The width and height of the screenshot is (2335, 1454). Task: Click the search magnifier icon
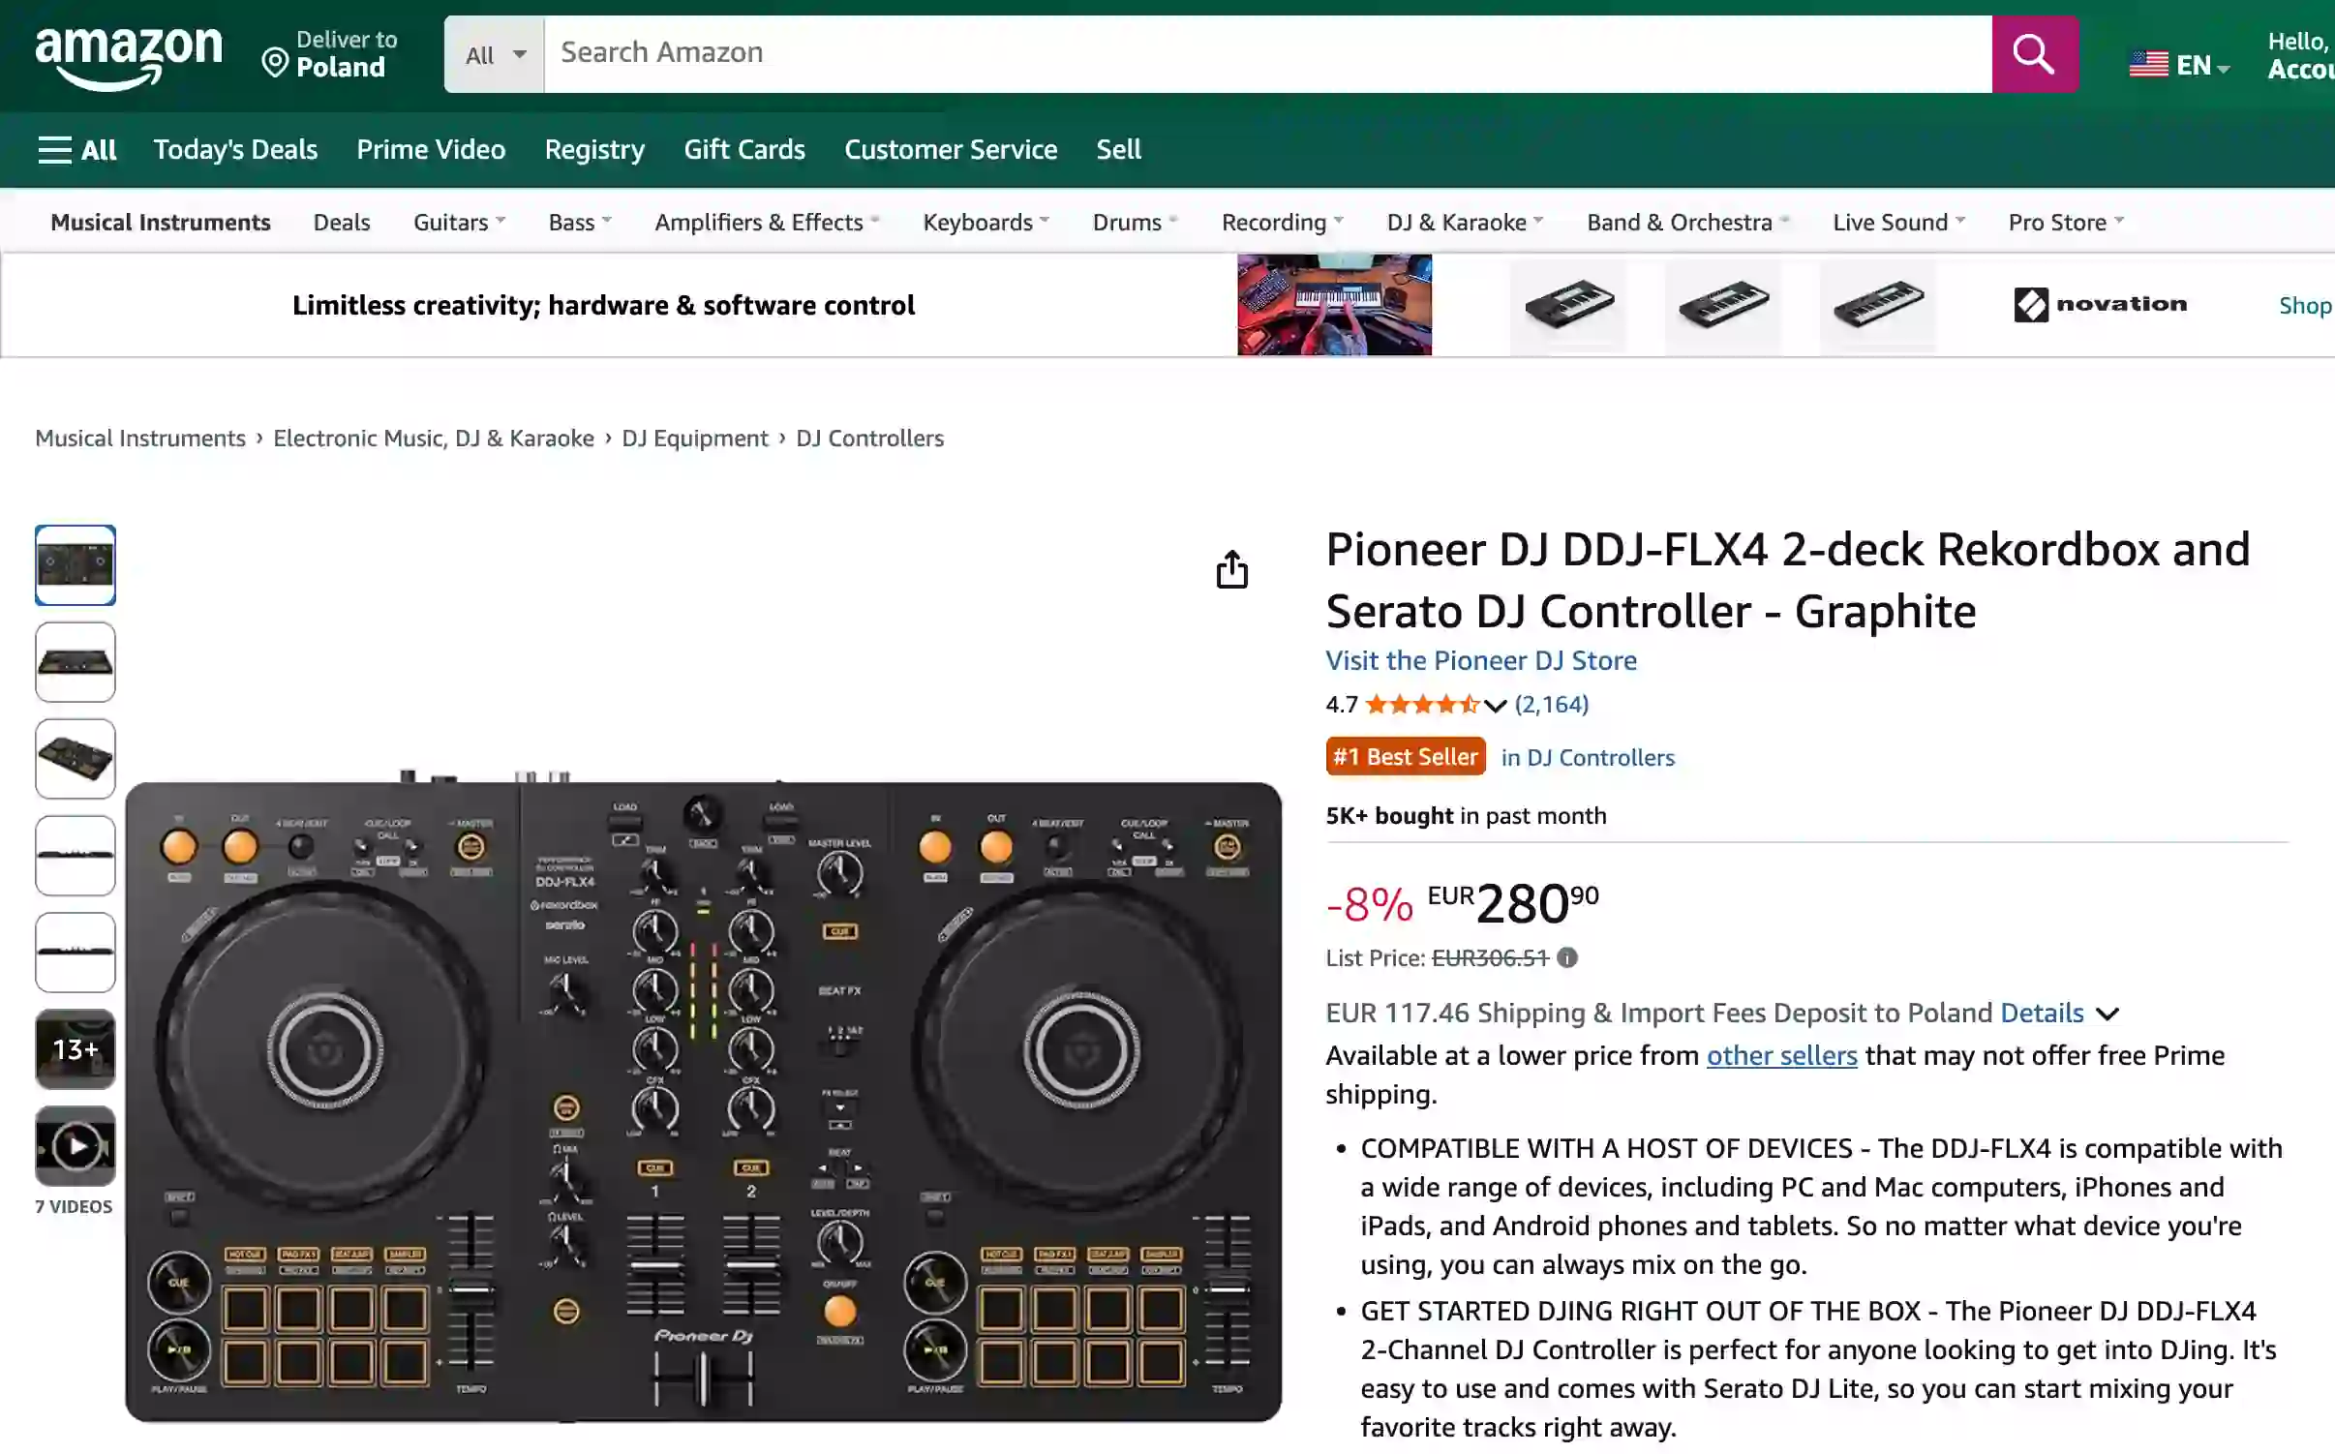click(x=2034, y=53)
